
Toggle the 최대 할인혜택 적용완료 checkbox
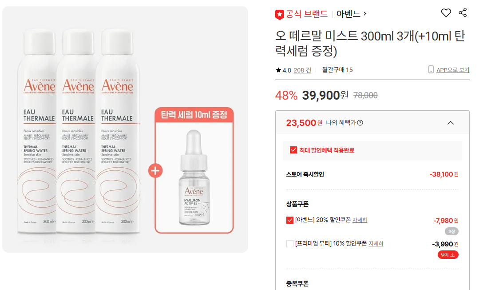(x=293, y=150)
